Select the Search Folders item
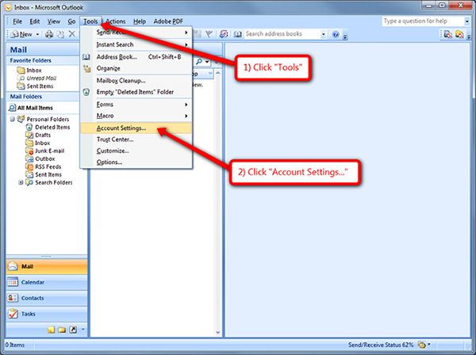Screen dimensions: 476x355 point(49,182)
